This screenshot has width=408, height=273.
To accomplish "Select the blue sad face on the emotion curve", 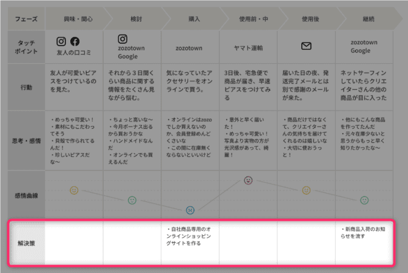I will [190, 210].
